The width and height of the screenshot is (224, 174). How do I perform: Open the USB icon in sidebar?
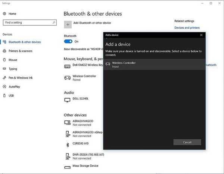pyautogui.click(x=4, y=95)
